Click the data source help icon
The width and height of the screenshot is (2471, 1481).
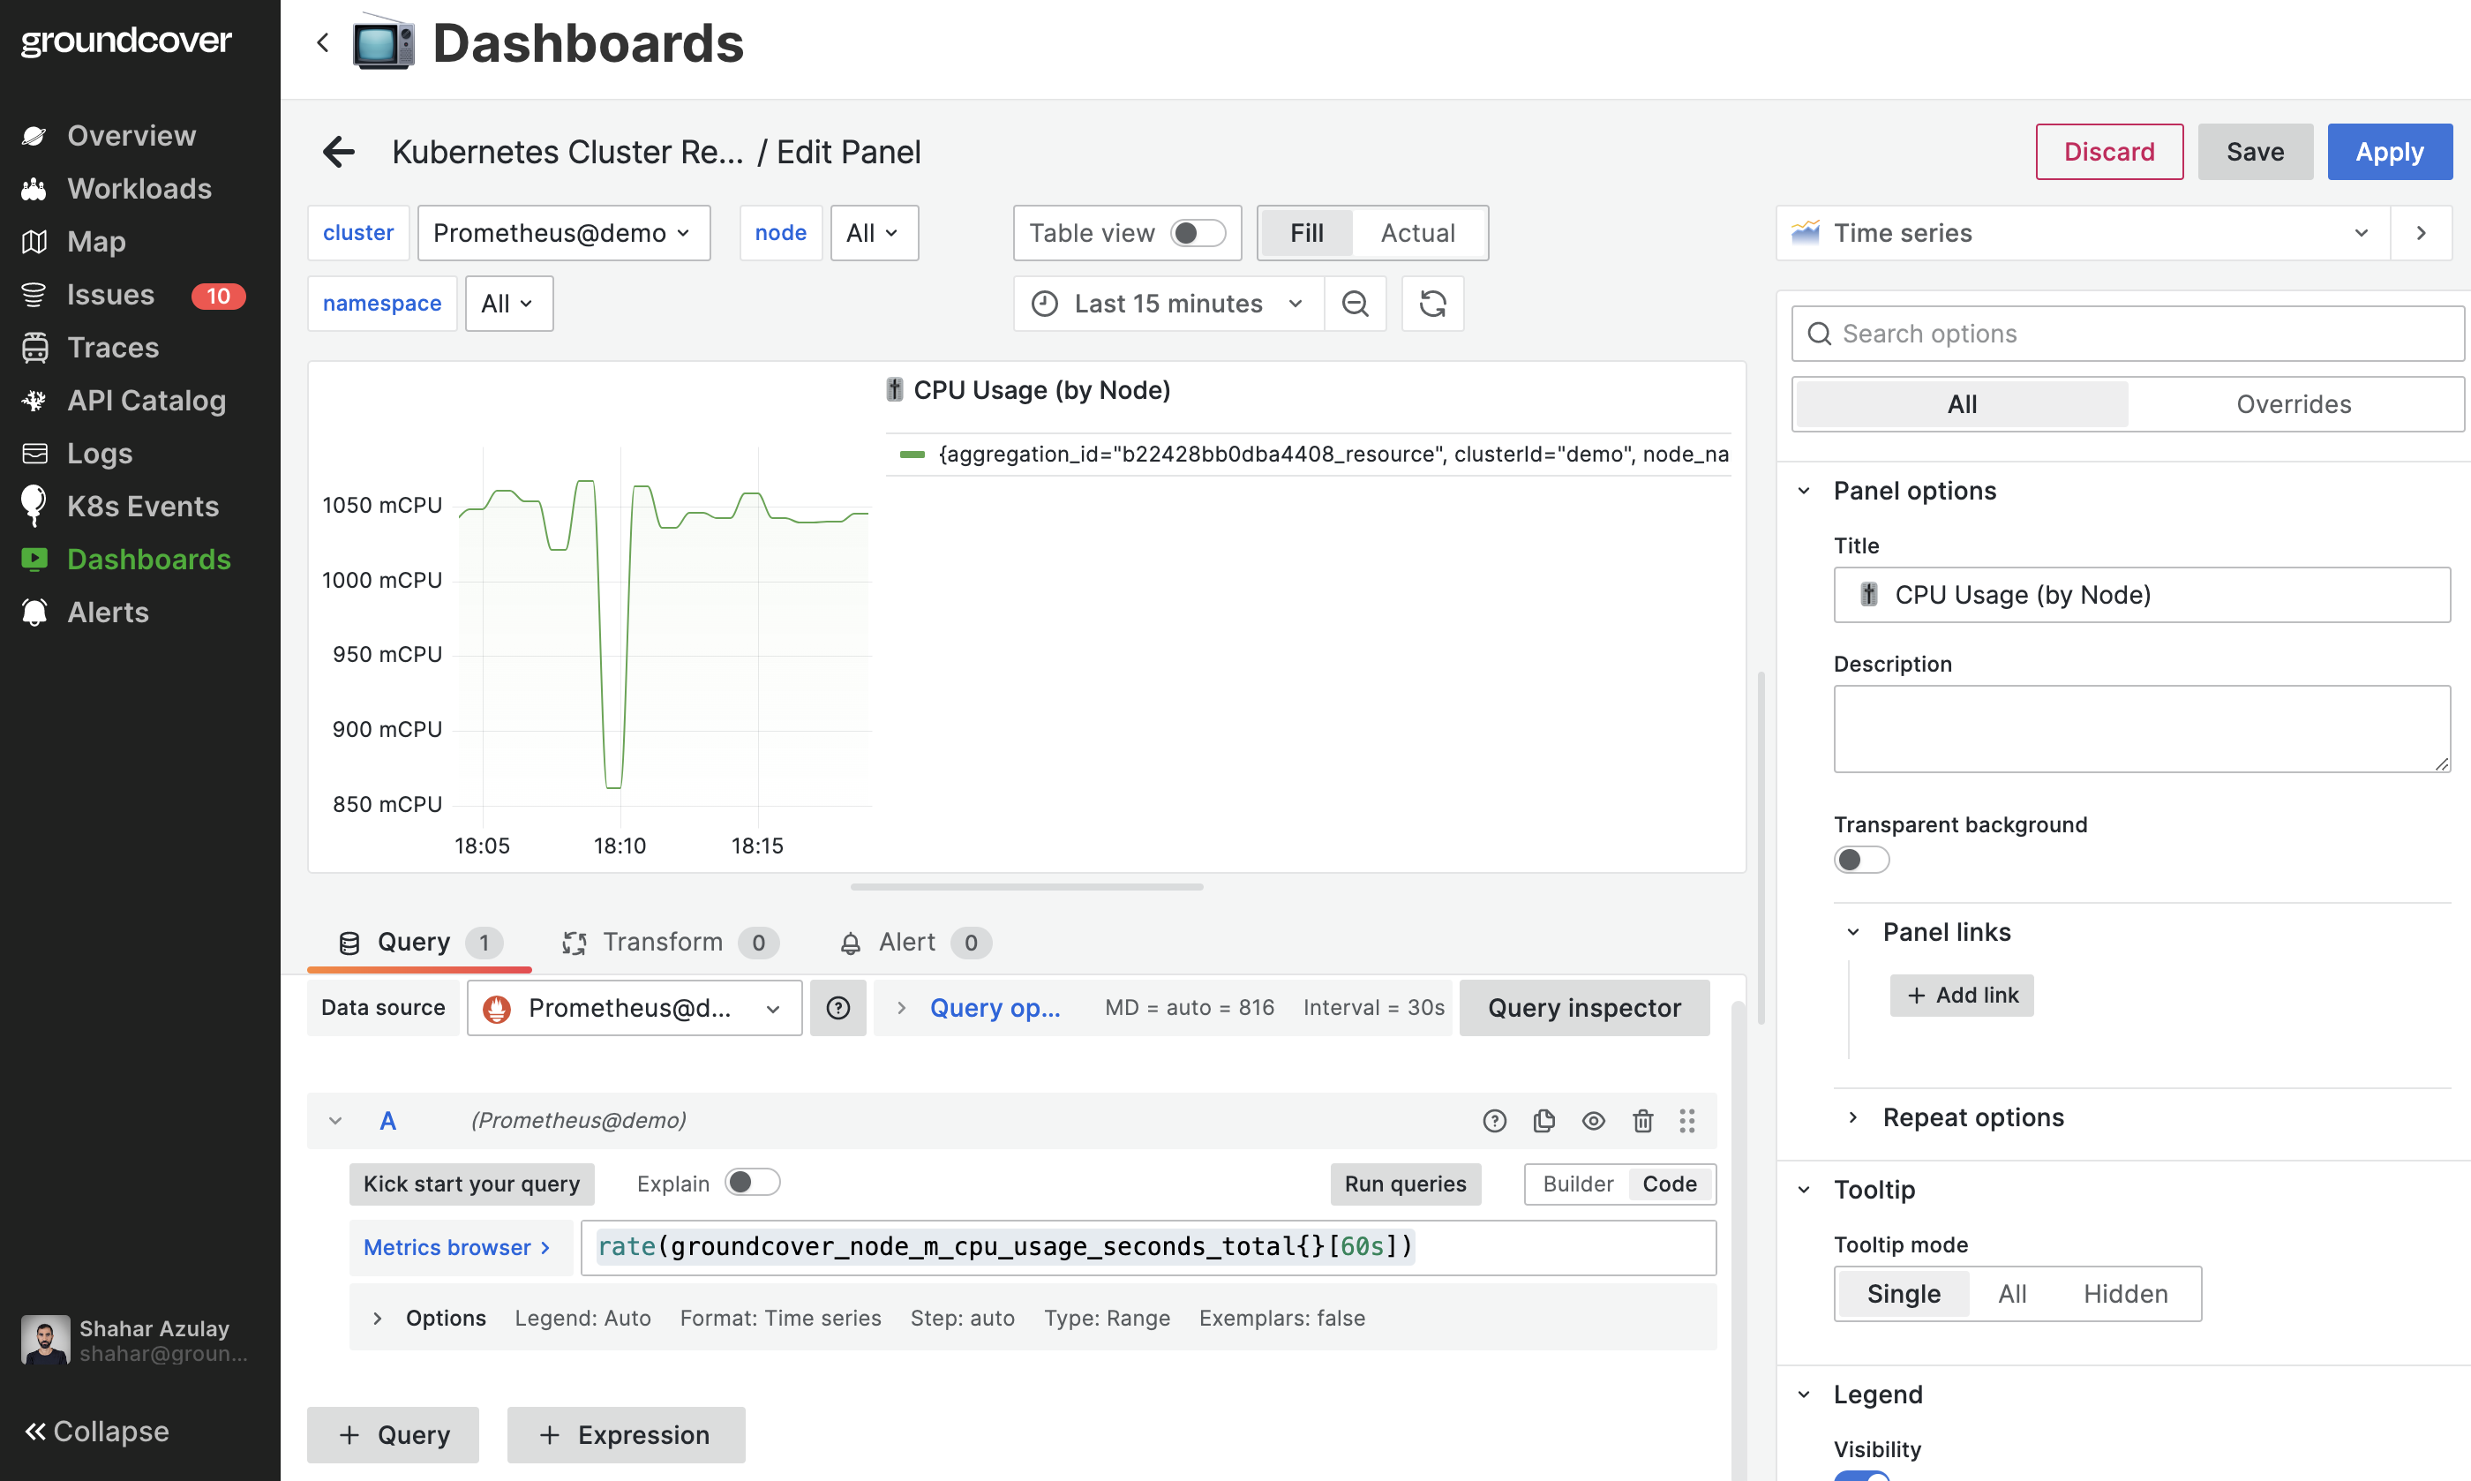pyautogui.click(x=838, y=1008)
